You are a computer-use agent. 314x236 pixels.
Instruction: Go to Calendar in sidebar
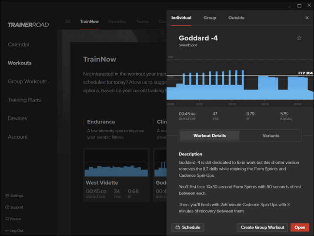[x=19, y=44]
